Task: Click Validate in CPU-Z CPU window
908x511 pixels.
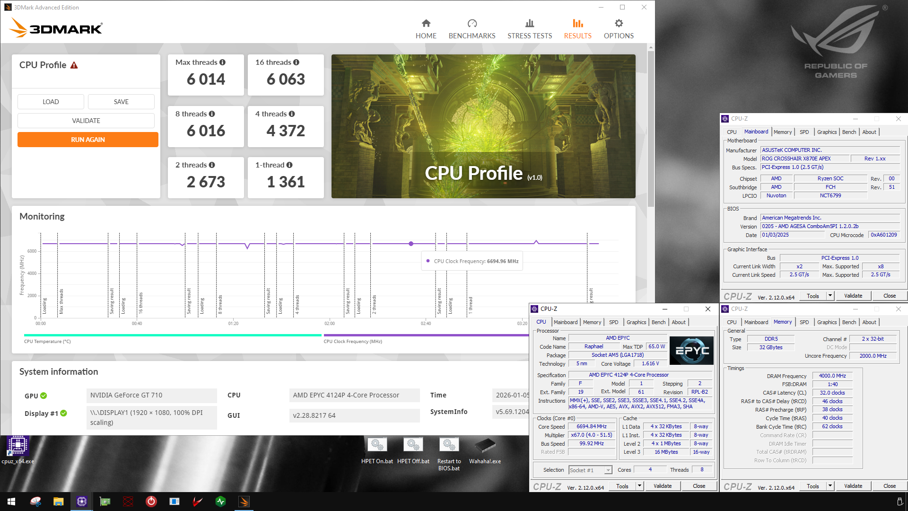Action: 663,486
